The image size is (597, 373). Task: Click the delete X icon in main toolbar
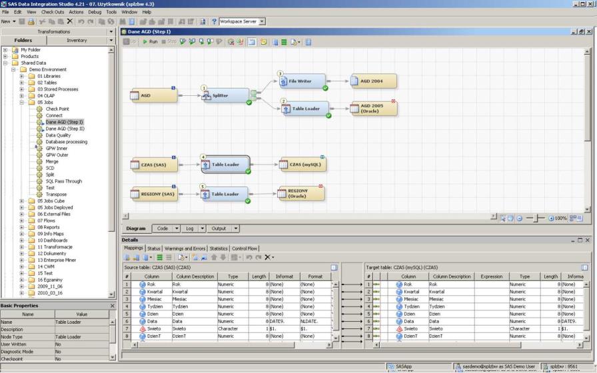70,21
